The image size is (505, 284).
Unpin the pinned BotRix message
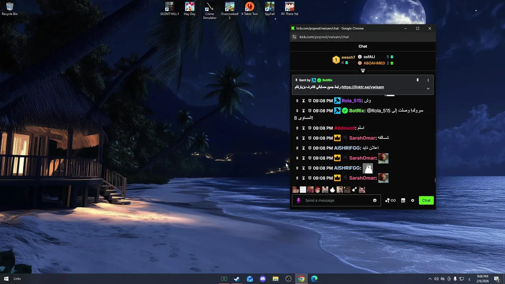pyautogui.click(x=417, y=80)
